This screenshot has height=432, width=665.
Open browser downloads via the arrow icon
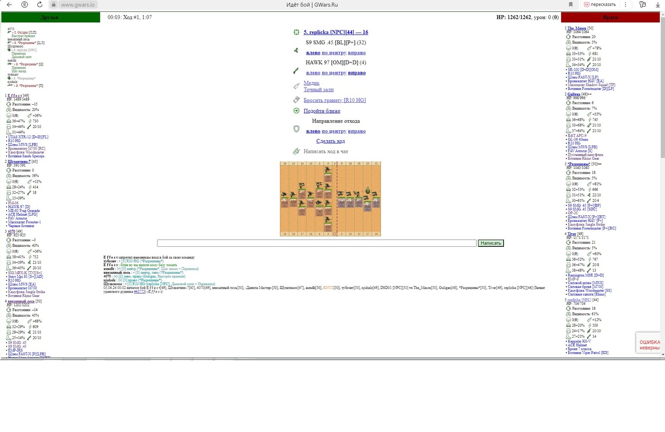[657, 5]
